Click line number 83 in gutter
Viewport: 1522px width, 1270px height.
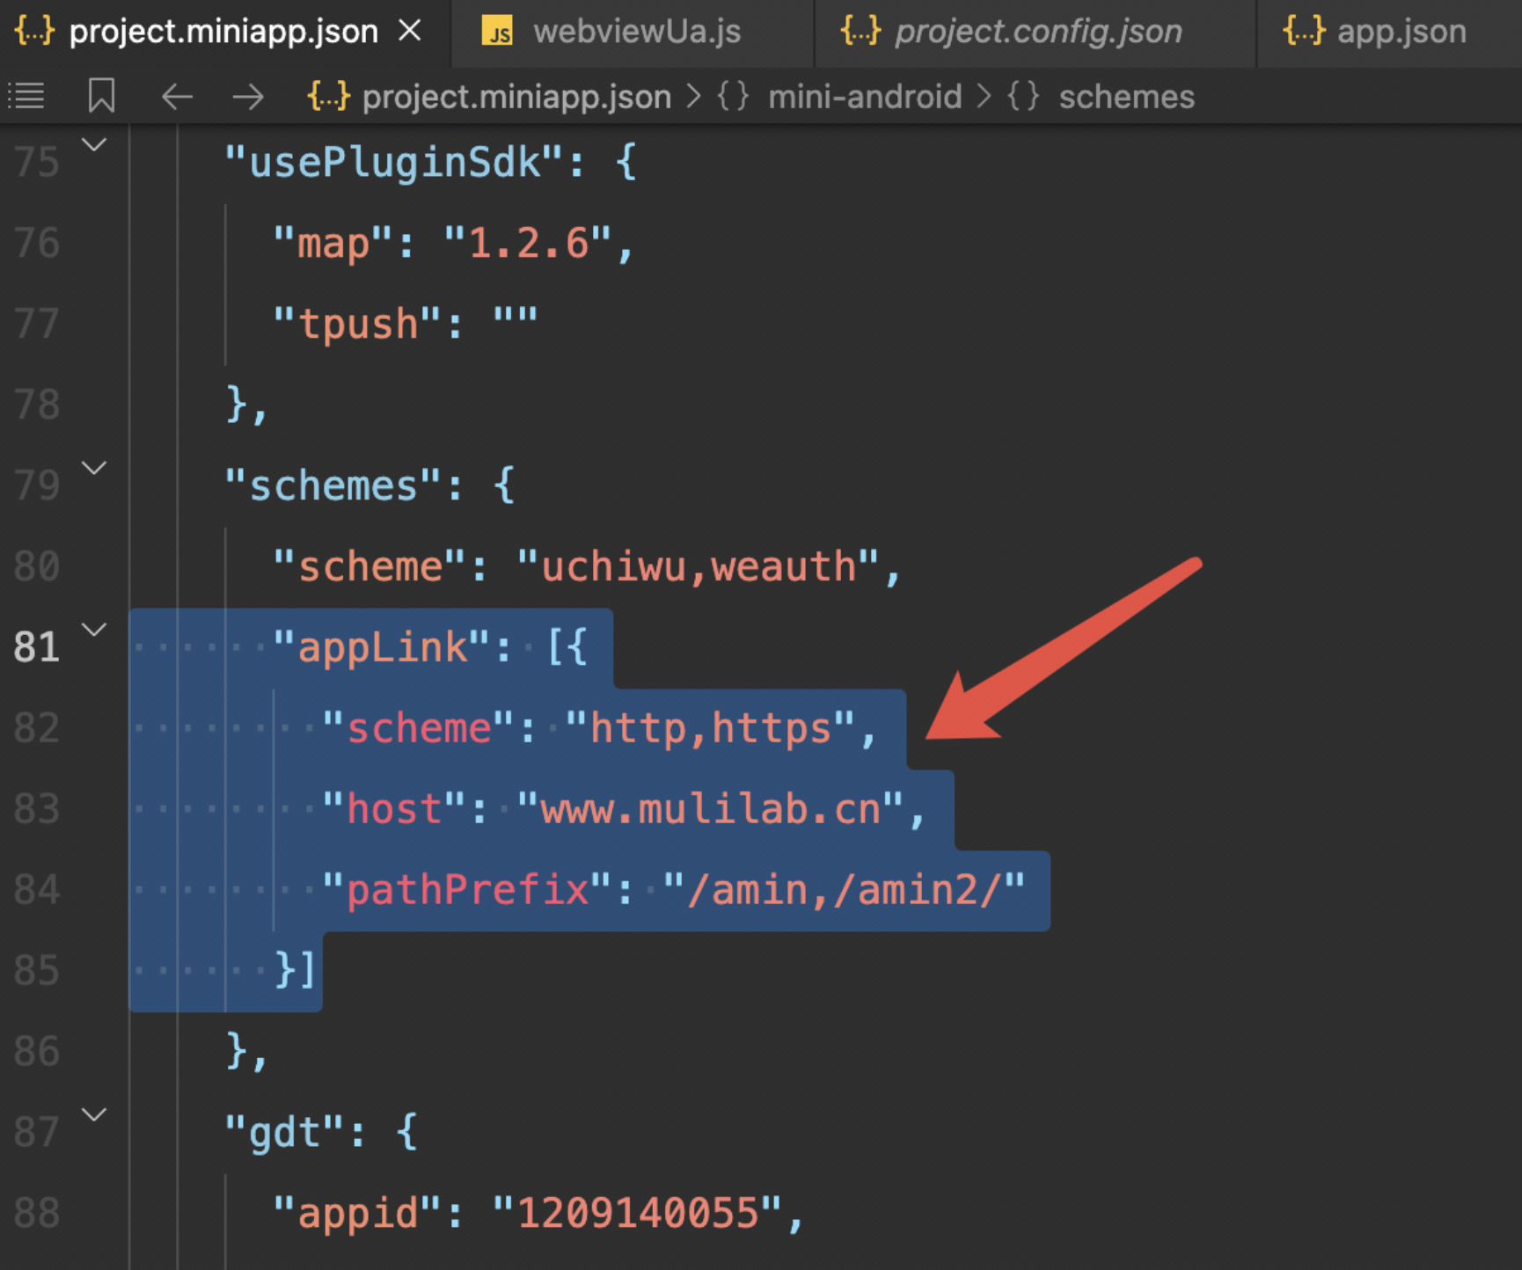pyautogui.click(x=37, y=809)
